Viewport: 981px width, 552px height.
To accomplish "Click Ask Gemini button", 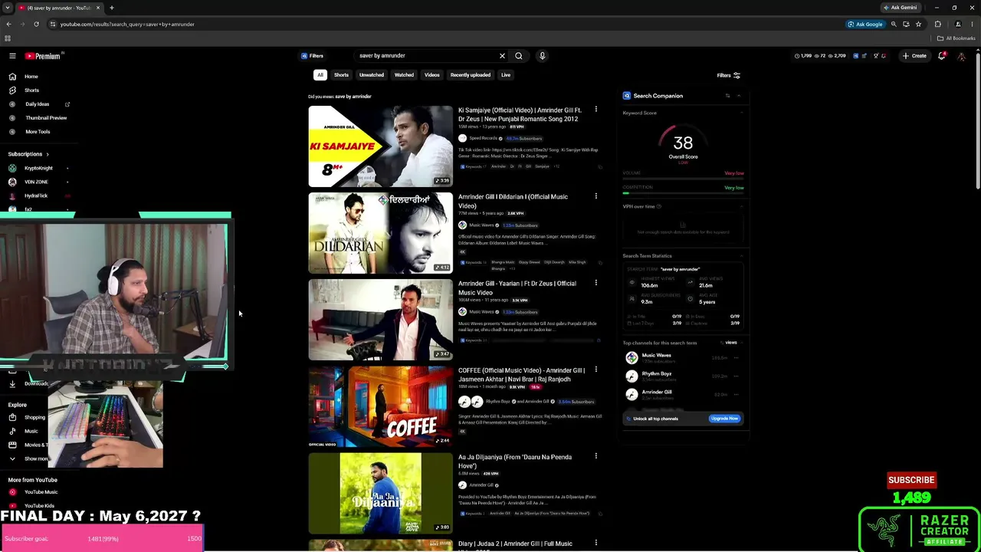I will pyautogui.click(x=900, y=8).
